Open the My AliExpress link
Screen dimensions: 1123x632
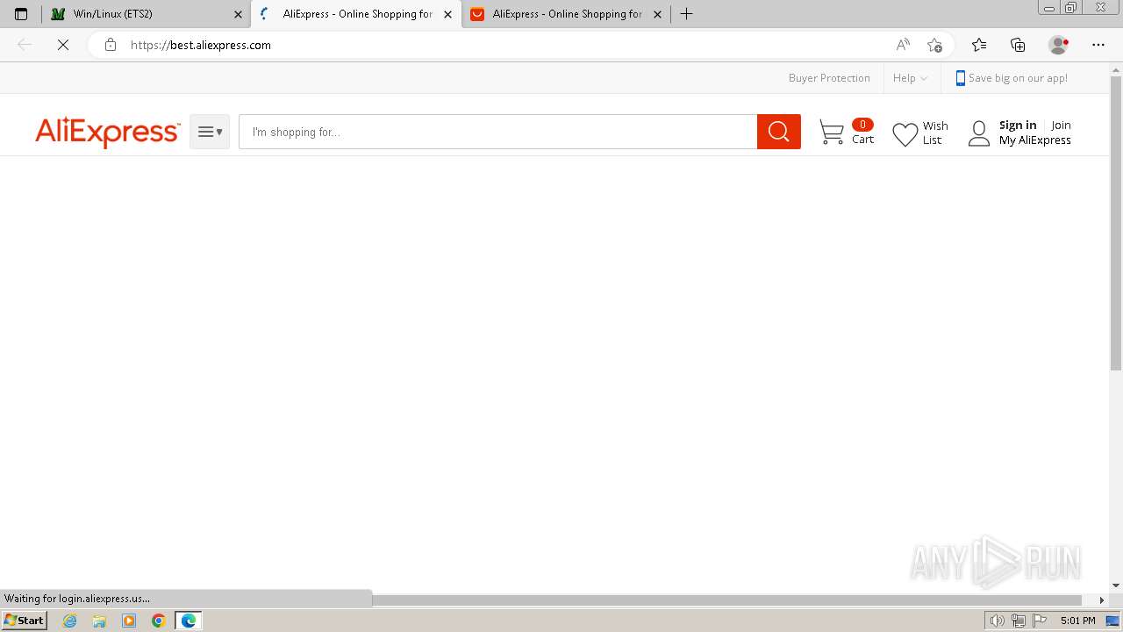click(1035, 140)
